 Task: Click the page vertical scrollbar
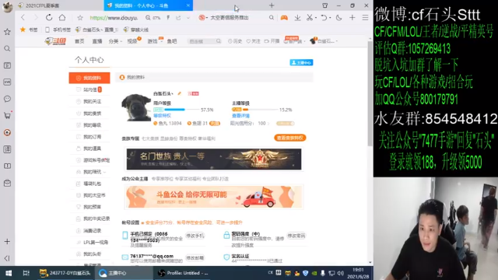(370, 93)
